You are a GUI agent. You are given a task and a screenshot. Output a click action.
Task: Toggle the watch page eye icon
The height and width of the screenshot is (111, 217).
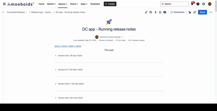pos(165,12)
